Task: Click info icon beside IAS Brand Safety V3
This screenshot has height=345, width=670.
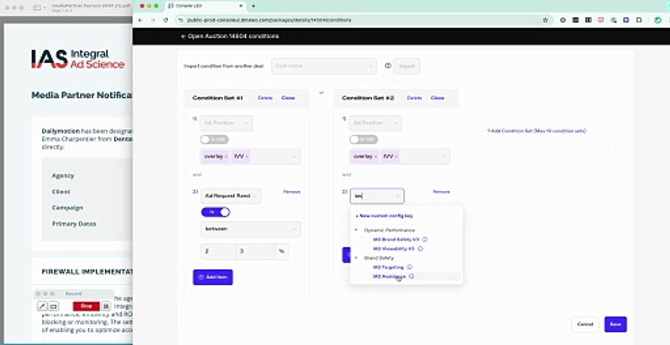Action: (x=425, y=239)
